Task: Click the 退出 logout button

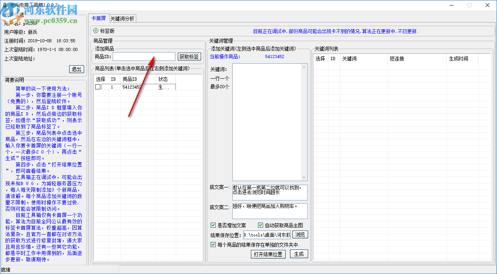Action: [x=76, y=69]
